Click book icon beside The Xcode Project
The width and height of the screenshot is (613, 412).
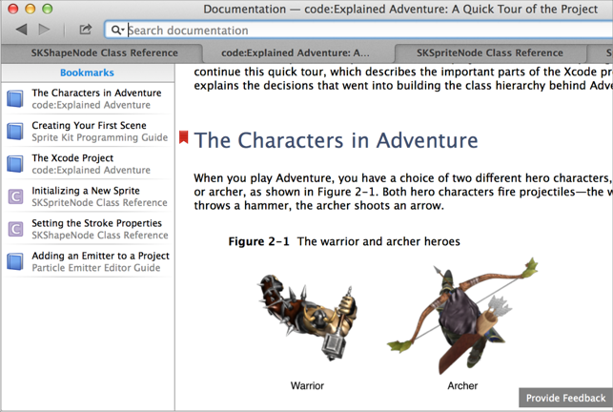pyautogui.click(x=15, y=163)
